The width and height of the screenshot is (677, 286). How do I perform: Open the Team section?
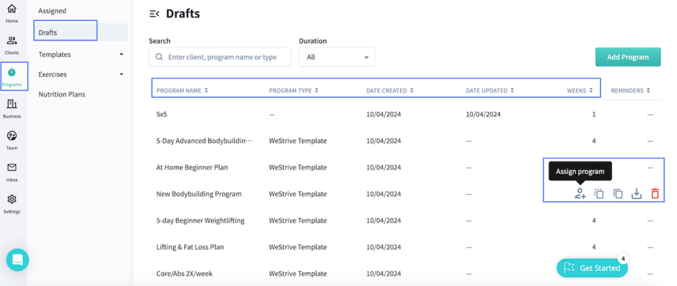12,140
